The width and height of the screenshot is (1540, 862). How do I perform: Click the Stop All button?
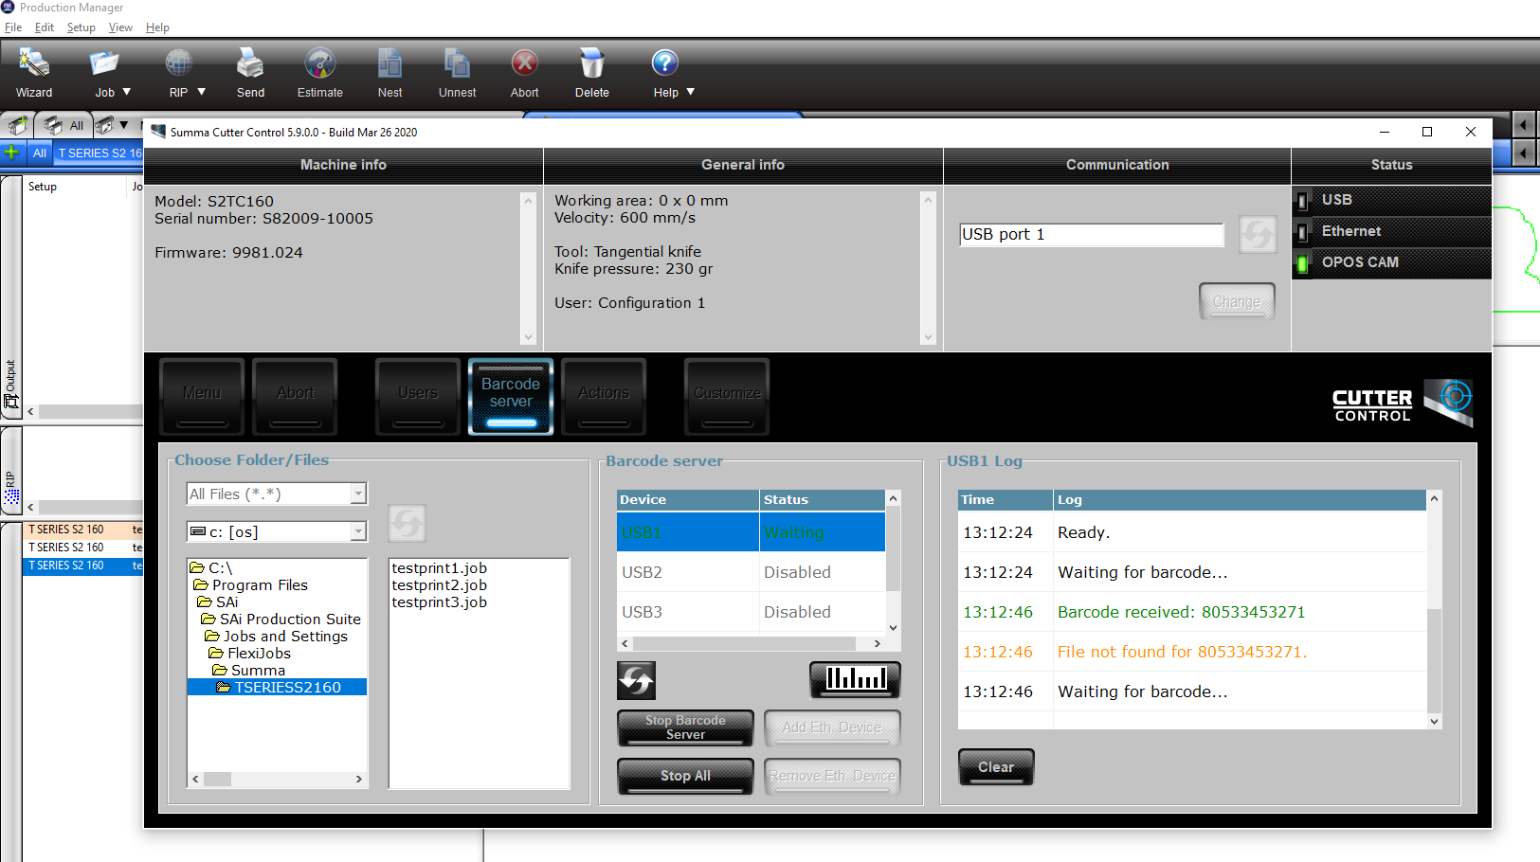[x=685, y=776]
